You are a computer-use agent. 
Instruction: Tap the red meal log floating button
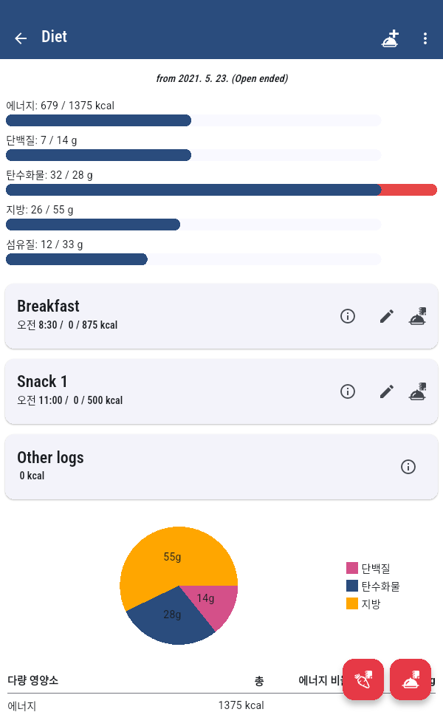coord(411,679)
